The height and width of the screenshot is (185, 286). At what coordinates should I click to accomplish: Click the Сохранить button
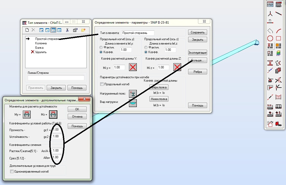click(198, 32)
